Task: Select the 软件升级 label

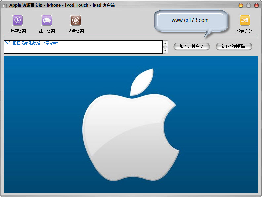Action: (x=244, y=31)
